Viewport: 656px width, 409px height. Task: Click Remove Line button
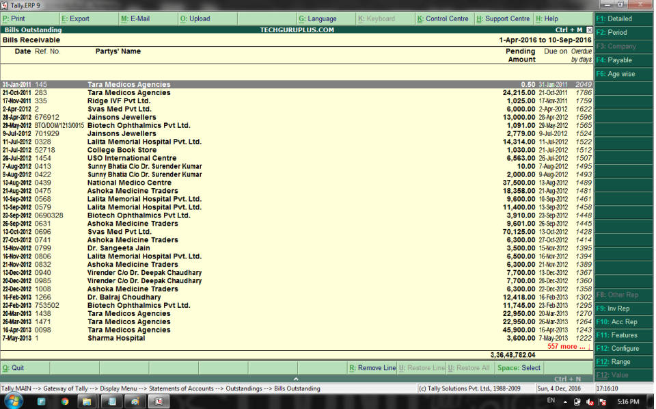(x=372, y=368)
